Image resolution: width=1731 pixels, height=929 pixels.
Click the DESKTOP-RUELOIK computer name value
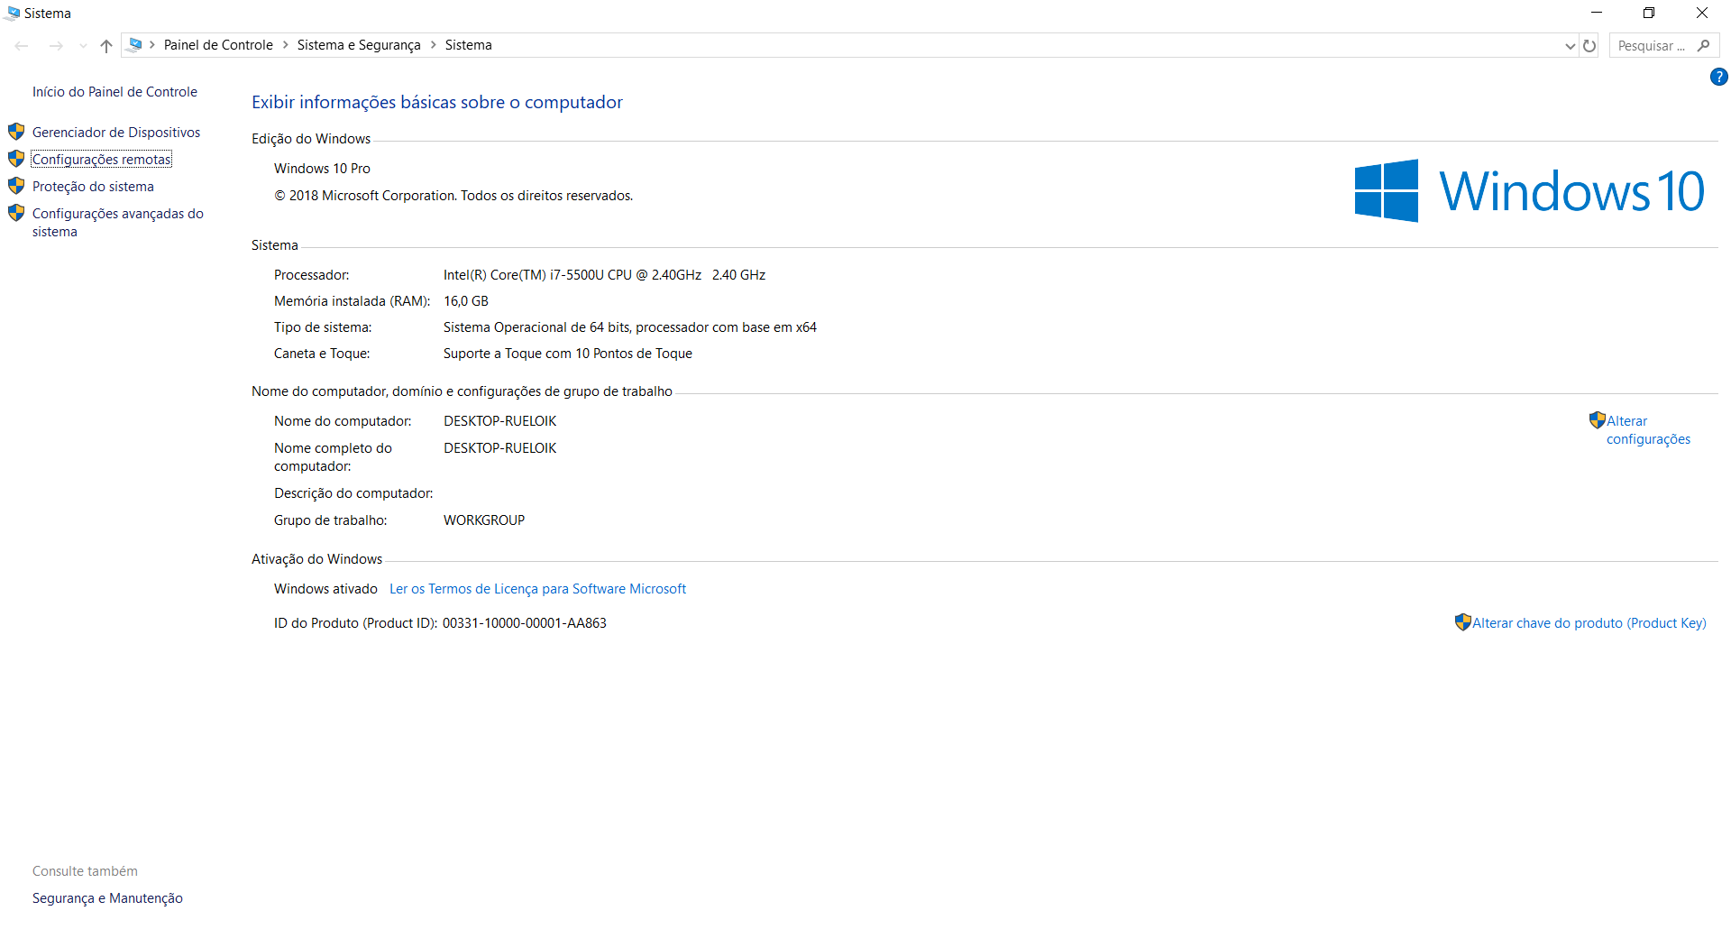tap(499, 421)
